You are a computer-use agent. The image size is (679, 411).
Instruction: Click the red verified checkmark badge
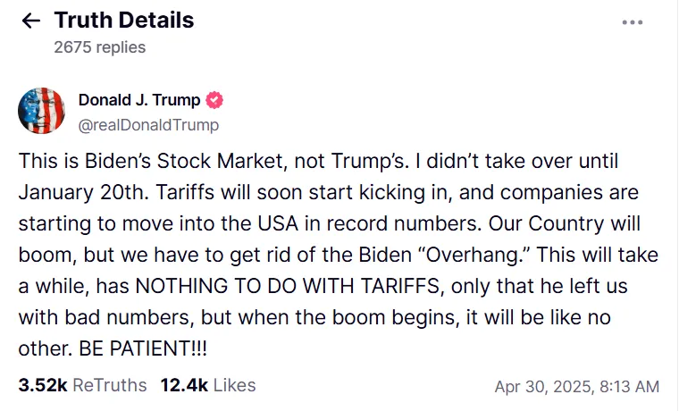(214, 100)
